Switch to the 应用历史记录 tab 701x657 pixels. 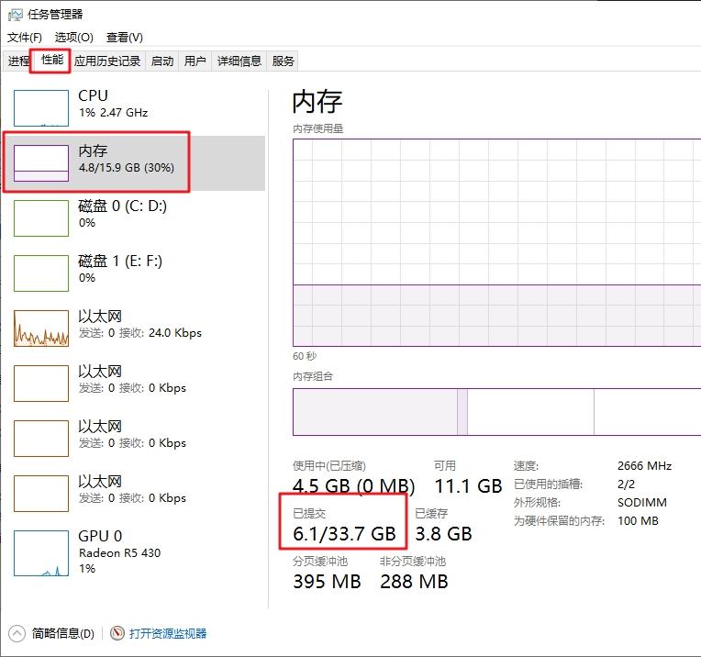(x=107, y=61)
